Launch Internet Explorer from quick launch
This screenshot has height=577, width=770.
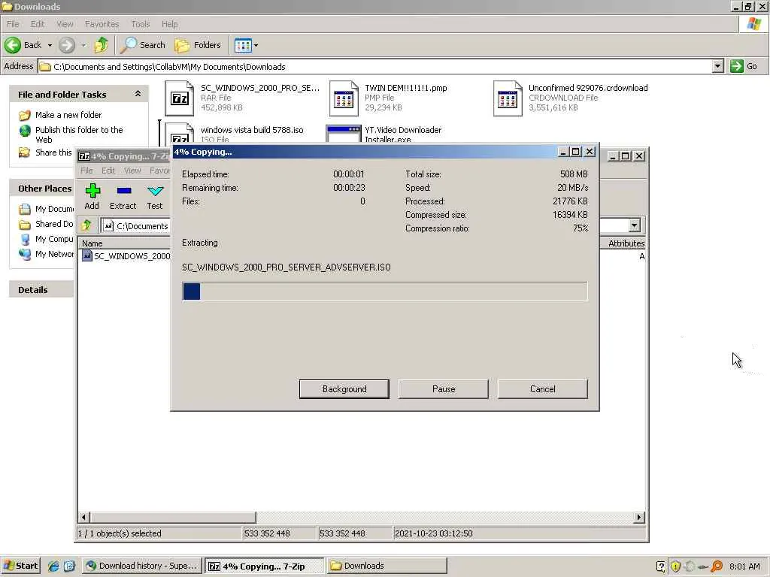coord(53,566)
